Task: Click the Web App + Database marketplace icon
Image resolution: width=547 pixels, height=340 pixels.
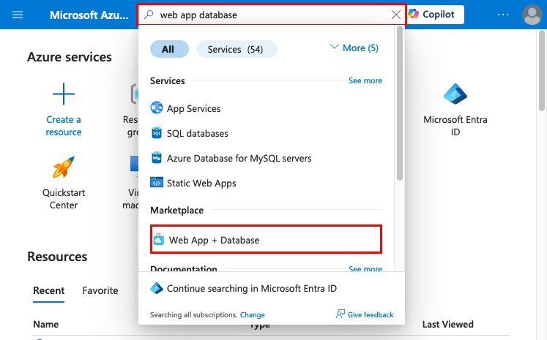Action: pos(159,239)
